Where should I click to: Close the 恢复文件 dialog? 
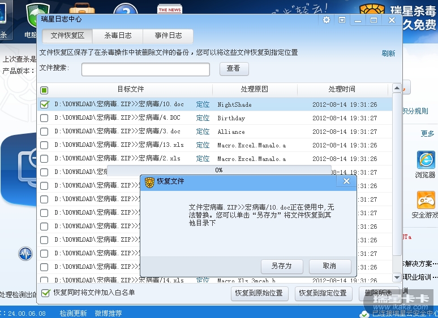[x=346, y=181]
